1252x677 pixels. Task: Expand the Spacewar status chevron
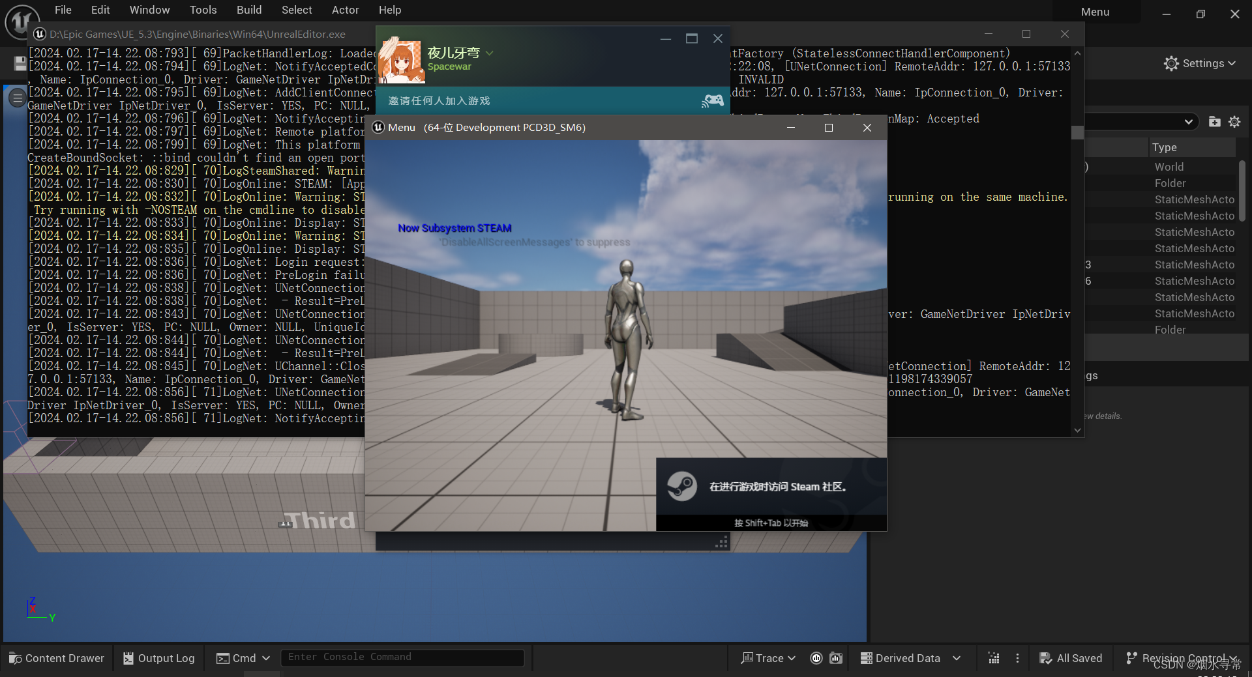[490, 53]
